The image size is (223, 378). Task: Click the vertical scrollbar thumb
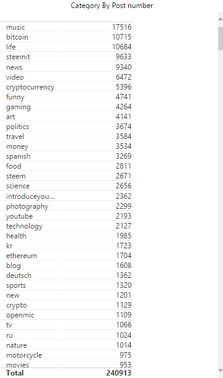(x=221, y=38)
